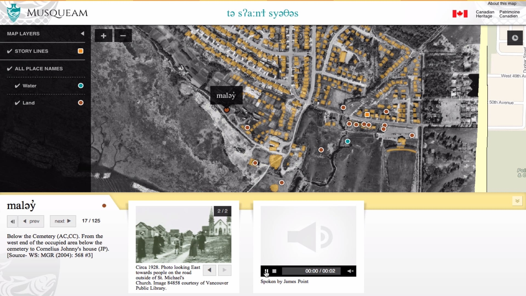Click the 50th Avenue street label
The image size is (526, 296).
coord(501,103)
